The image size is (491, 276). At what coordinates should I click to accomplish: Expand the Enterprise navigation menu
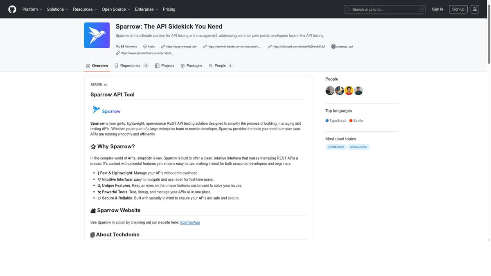pos(146,9)
